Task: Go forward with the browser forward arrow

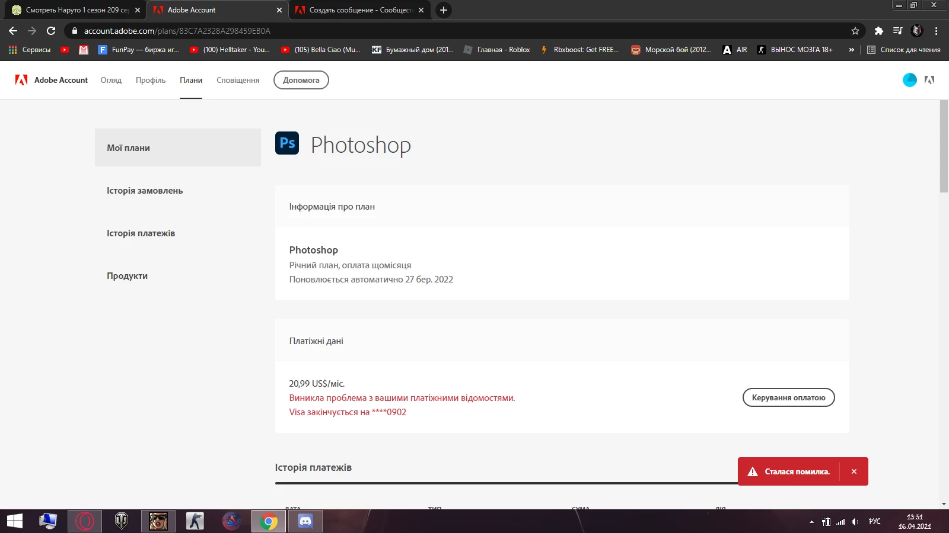Action: (32, 31)
